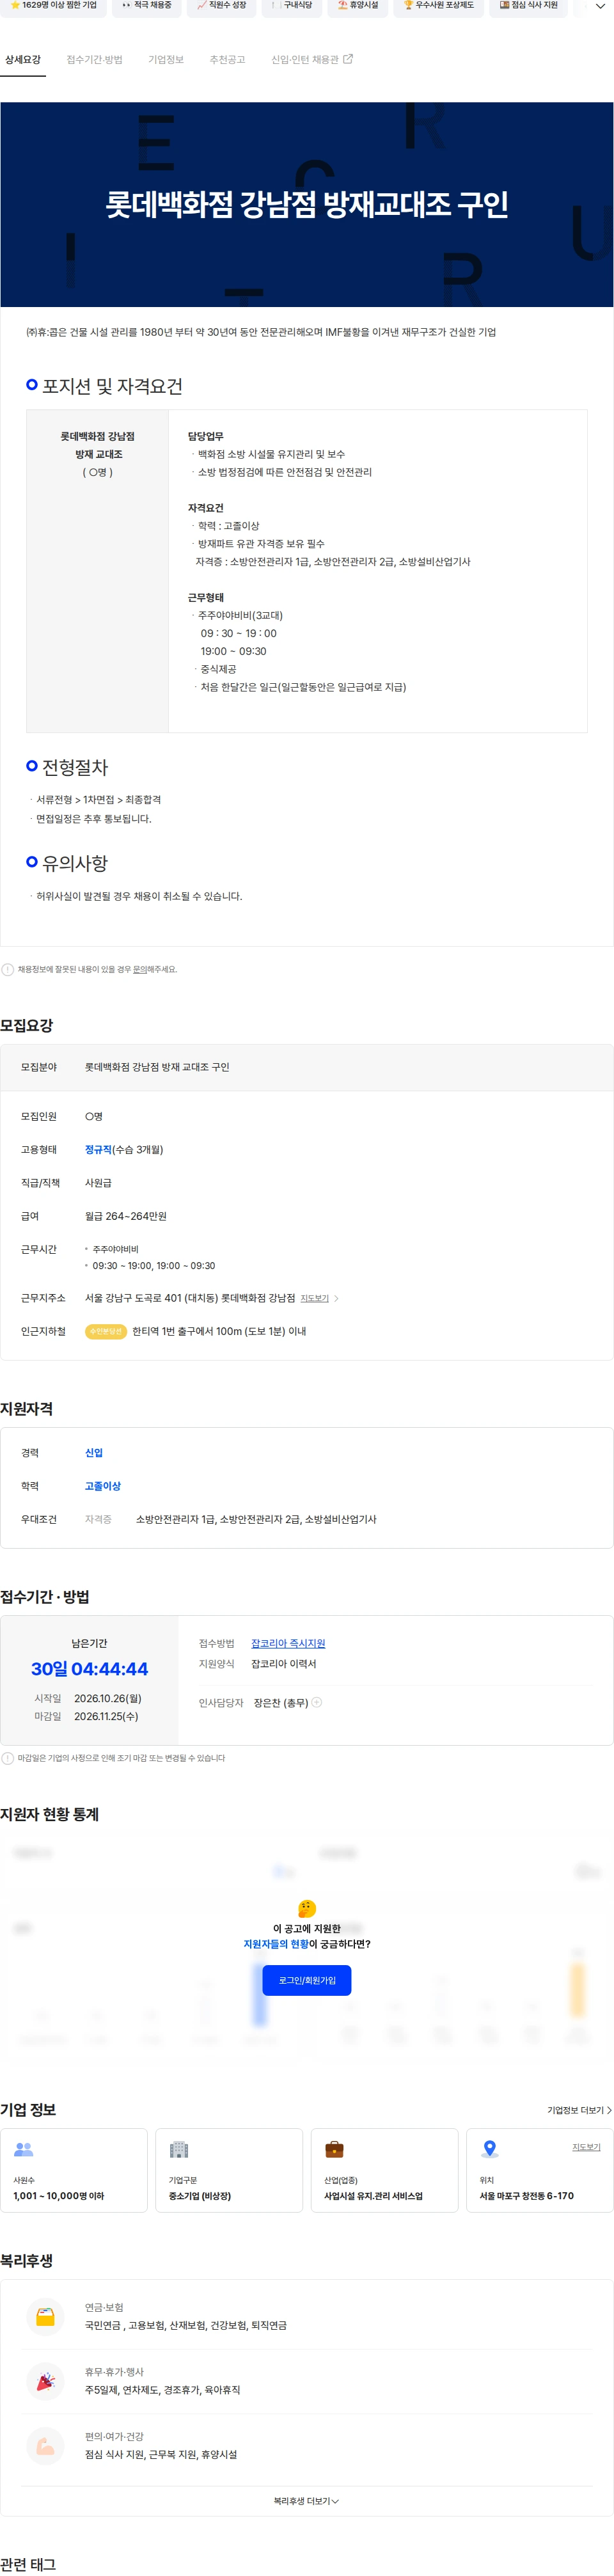The width and height of the screenshot is (614, 2576).
Task: Expand 복리후생 더보기
Action: pyautogui.click(x=307, y=2501)
